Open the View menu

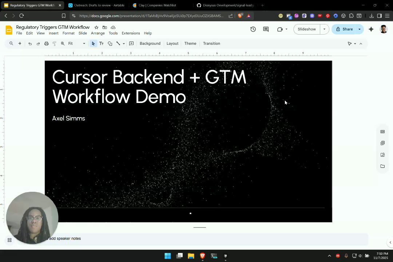click(x=41, y=33)
